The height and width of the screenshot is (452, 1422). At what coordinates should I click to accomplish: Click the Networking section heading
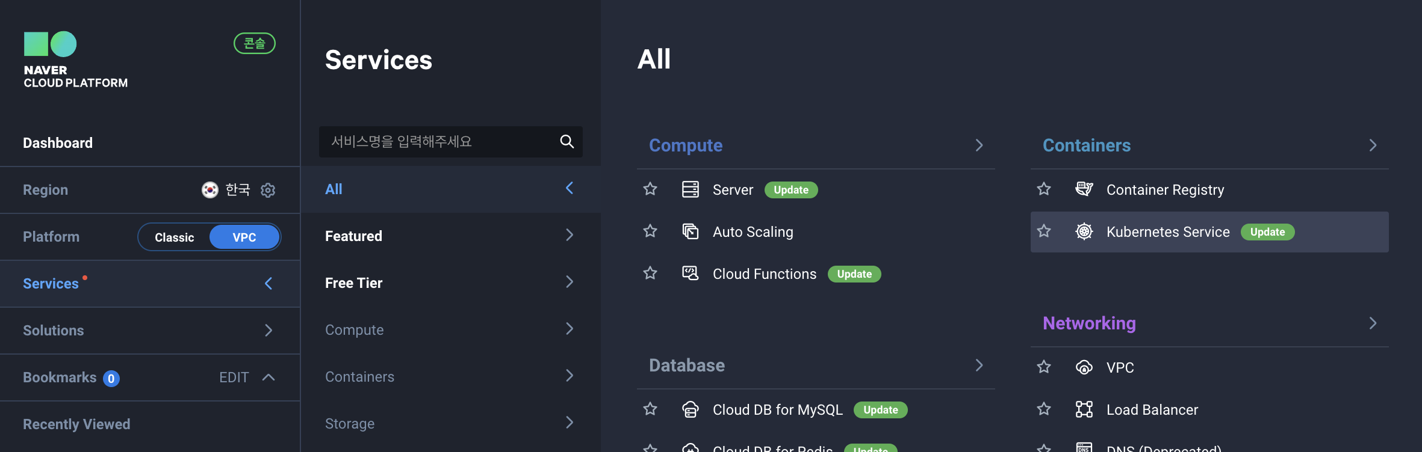point(1089,323)
